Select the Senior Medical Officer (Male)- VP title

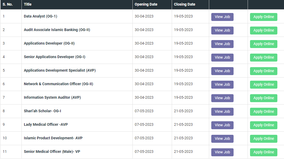point(52,152)
